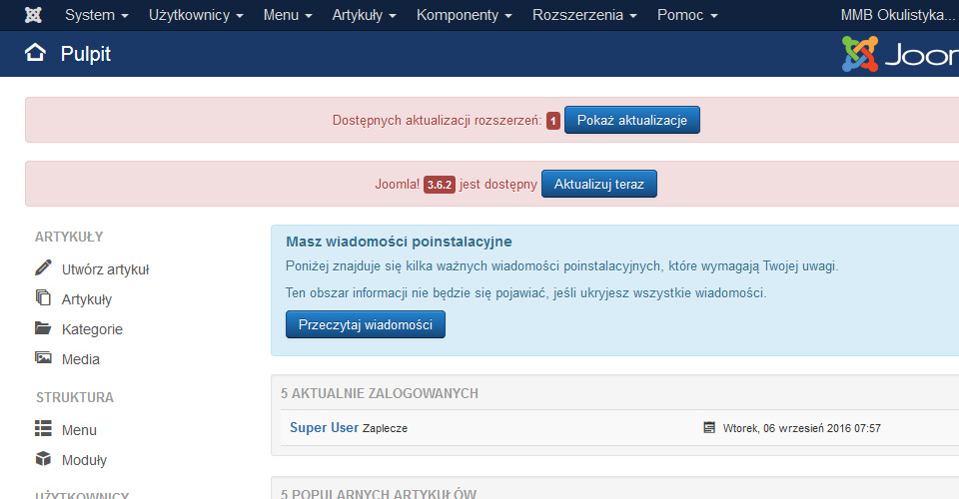Click the STRUKTURA sidebar section header

(x=75, y=397)
